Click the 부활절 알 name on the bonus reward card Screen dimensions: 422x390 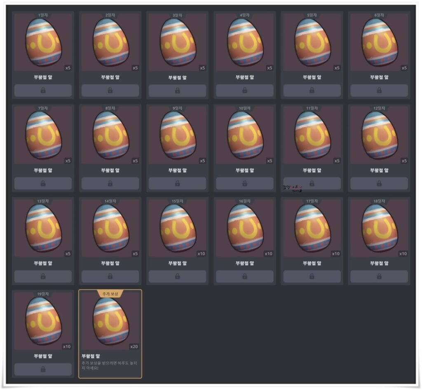click(91, 356)
